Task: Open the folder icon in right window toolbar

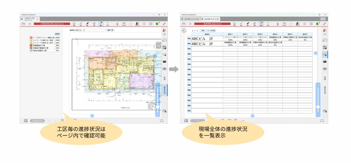Action: pos(184,24)
